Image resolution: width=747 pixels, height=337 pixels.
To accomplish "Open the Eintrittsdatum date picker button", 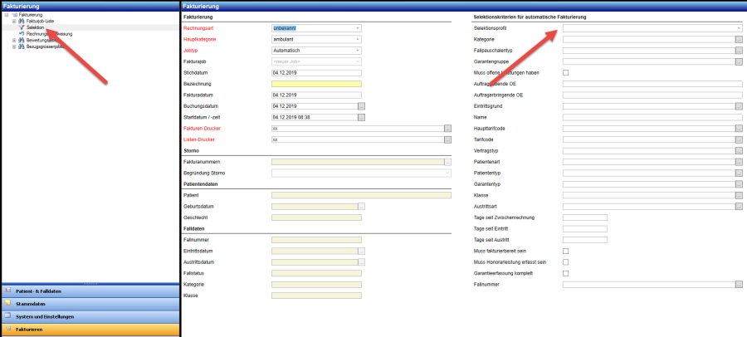I will (361, 252).
